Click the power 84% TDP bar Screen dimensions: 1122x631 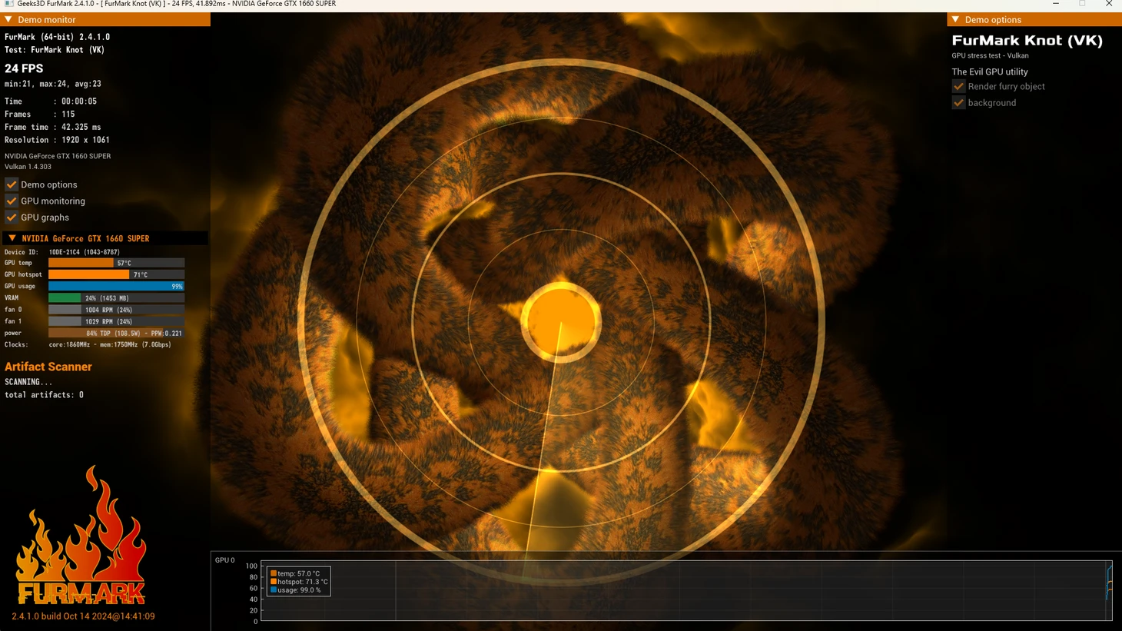coord(116,334)
